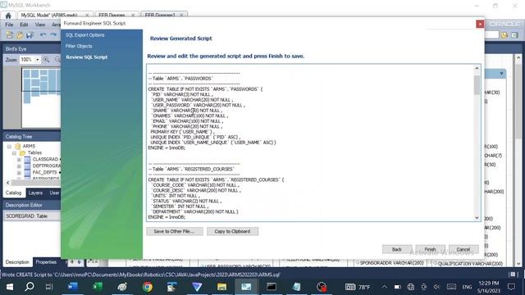
Task: Open the Edit menu
Action: [x=24, y=25]
